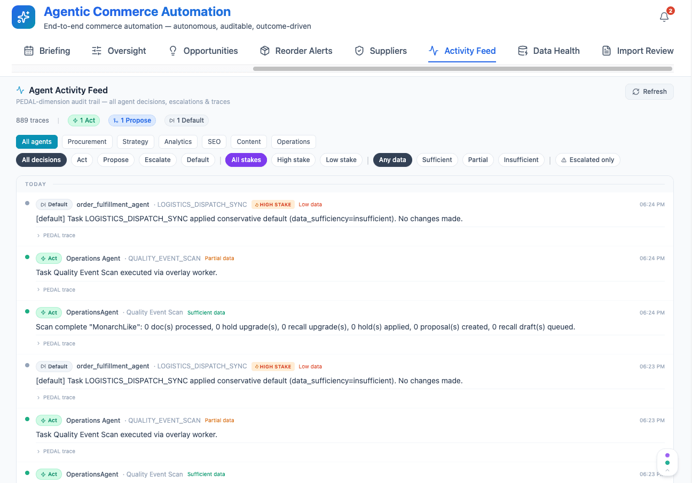
Task: Click the Act badge in 06:23 PM Partial data row
Action: (x=49, y=420)
